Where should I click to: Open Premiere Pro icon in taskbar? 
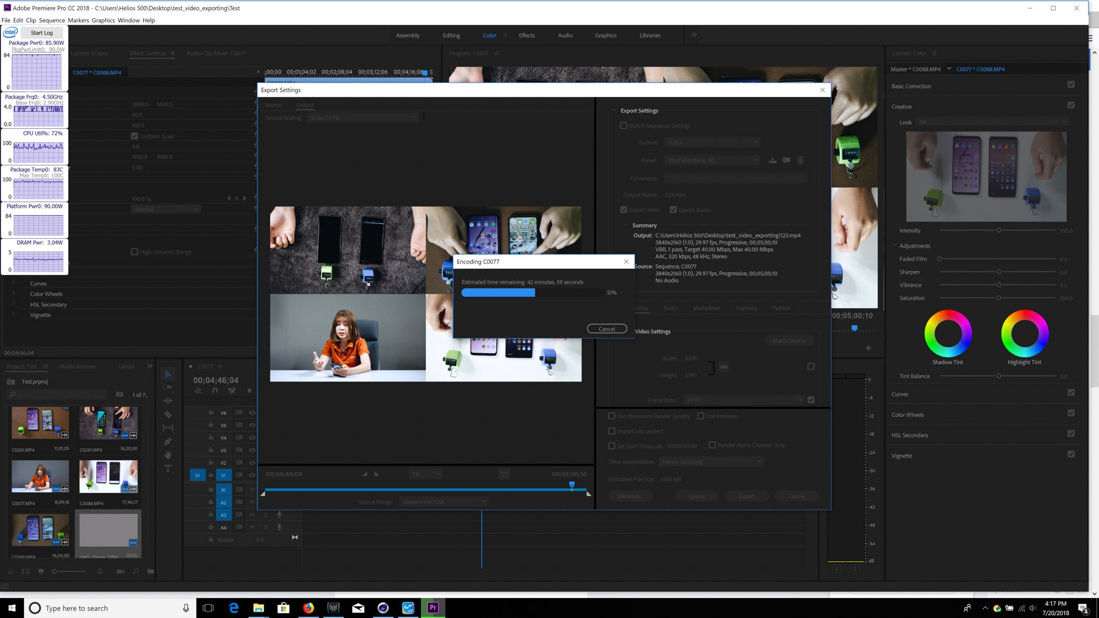[x=433, y=608]
